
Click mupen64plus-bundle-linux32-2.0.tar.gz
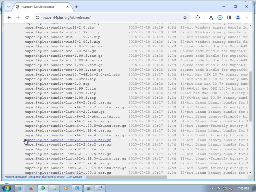click(64, 149)
